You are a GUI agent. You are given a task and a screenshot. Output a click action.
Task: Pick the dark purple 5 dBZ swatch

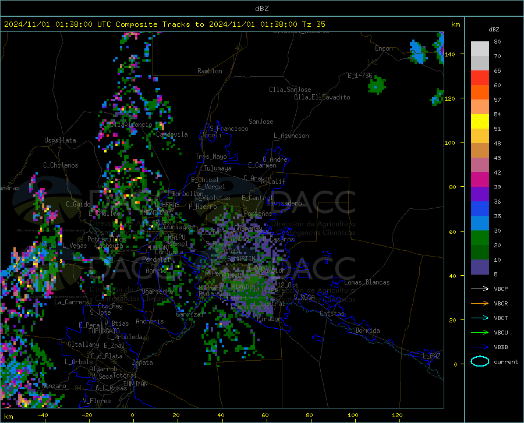coord(480,267)
